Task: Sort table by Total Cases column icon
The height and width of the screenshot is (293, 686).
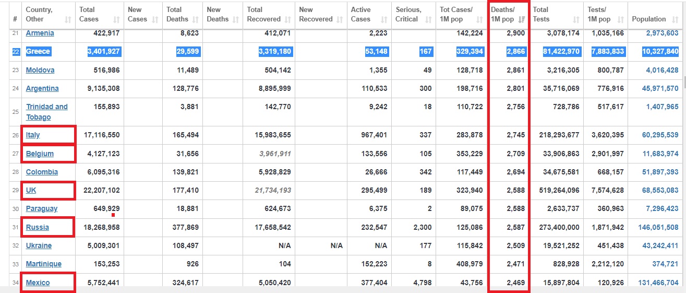Action: [x=116, y=19]
